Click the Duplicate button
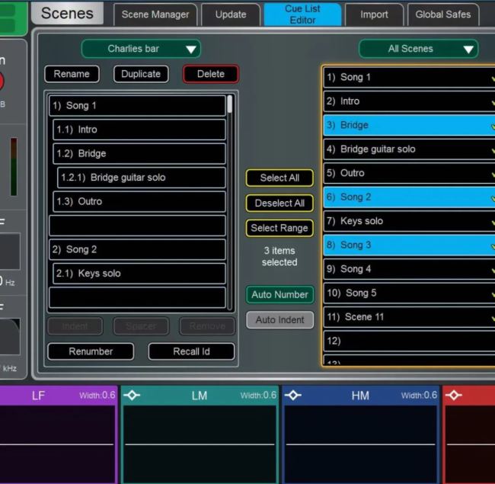This screenshot has width=495, height=484. (x=141, y=74)
